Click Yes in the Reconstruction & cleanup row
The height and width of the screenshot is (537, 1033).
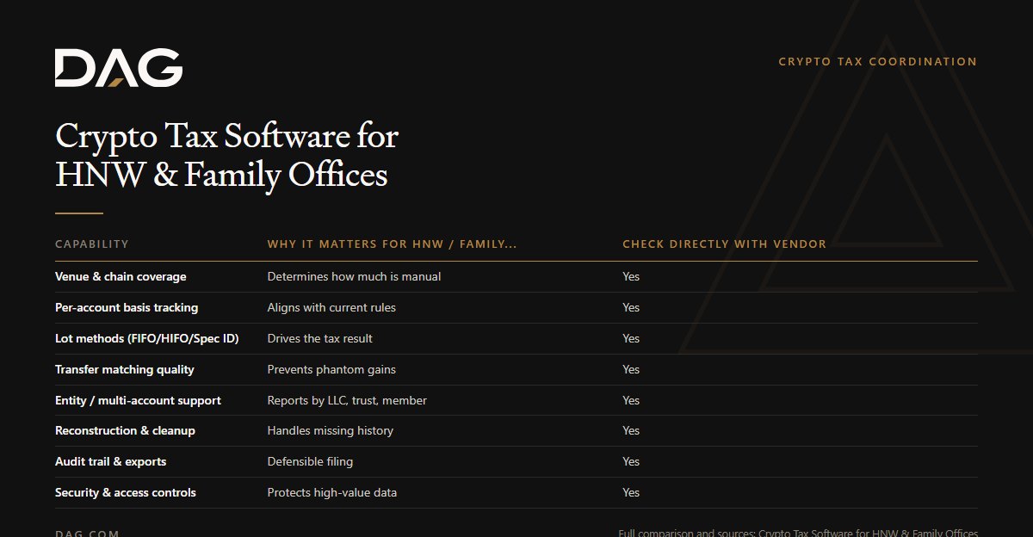(631, 430)
